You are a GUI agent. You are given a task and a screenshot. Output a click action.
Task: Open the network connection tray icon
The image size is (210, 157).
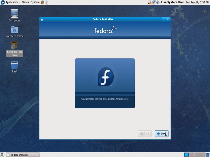[154, 2]
